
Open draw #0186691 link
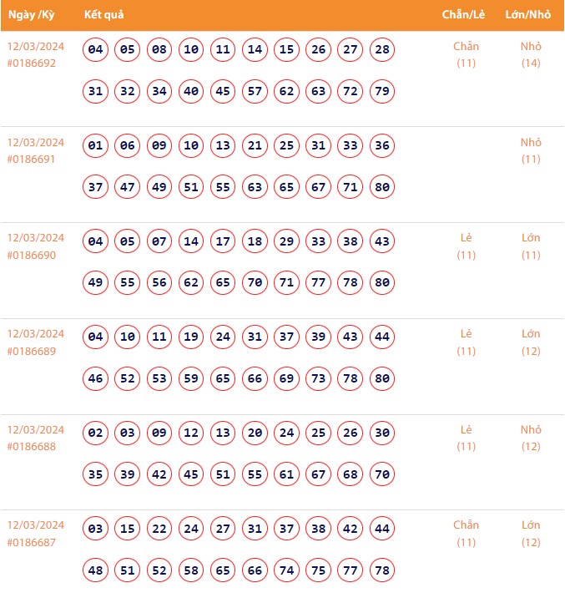(x=32, y=159)
